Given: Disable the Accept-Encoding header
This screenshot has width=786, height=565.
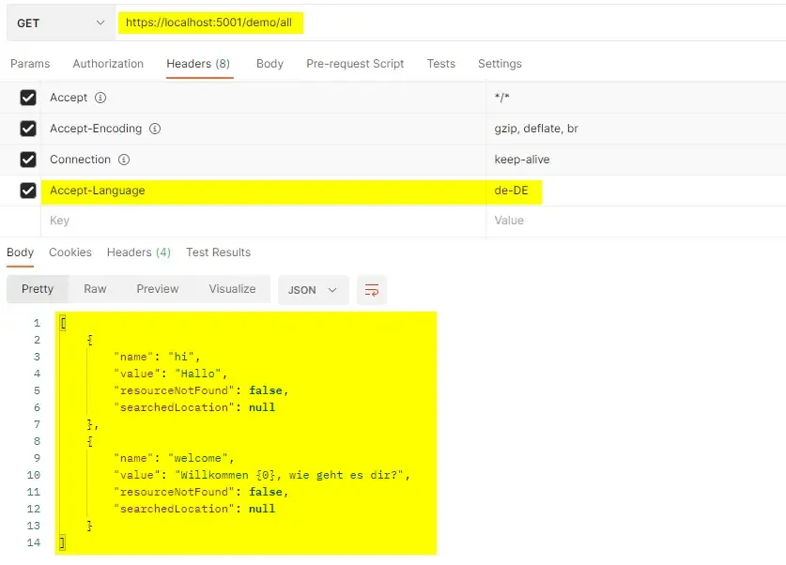Looking at the screenshot, I should pyautogui.click(x=27, y=129).
